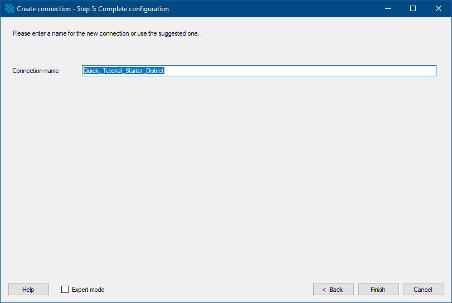Place cursor right after the word District
Viewport: 452px width, 303px height.
(164, 71)
